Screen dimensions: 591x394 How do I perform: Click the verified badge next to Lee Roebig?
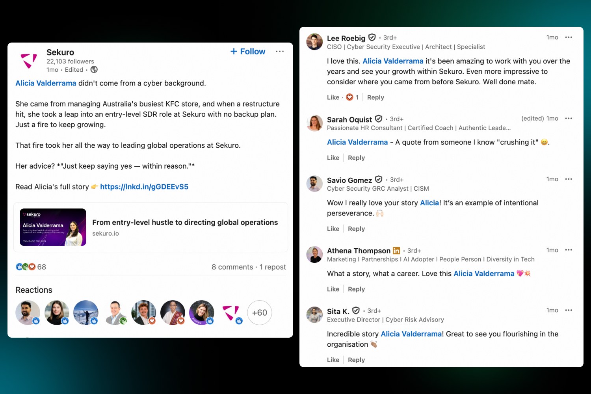(372, 37)
